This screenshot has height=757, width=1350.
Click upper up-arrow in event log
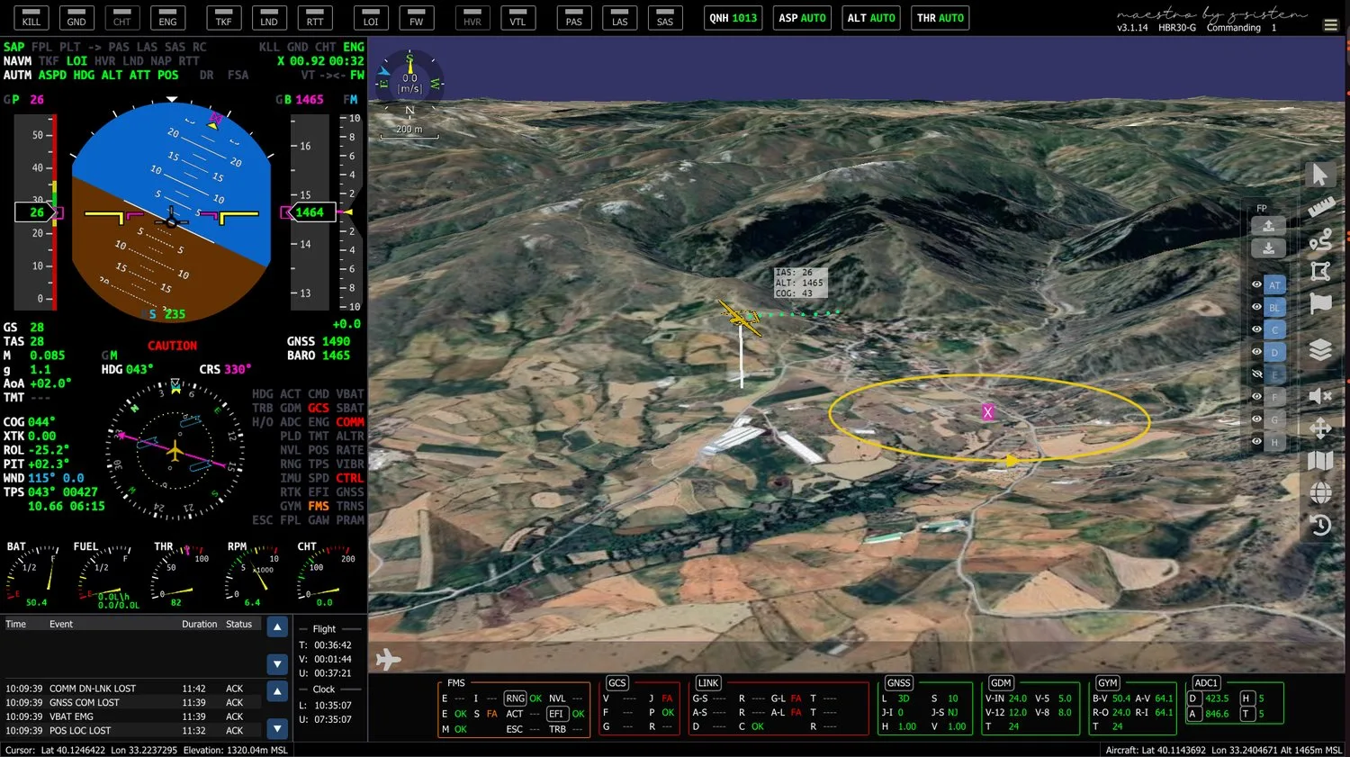coord(277,627)
